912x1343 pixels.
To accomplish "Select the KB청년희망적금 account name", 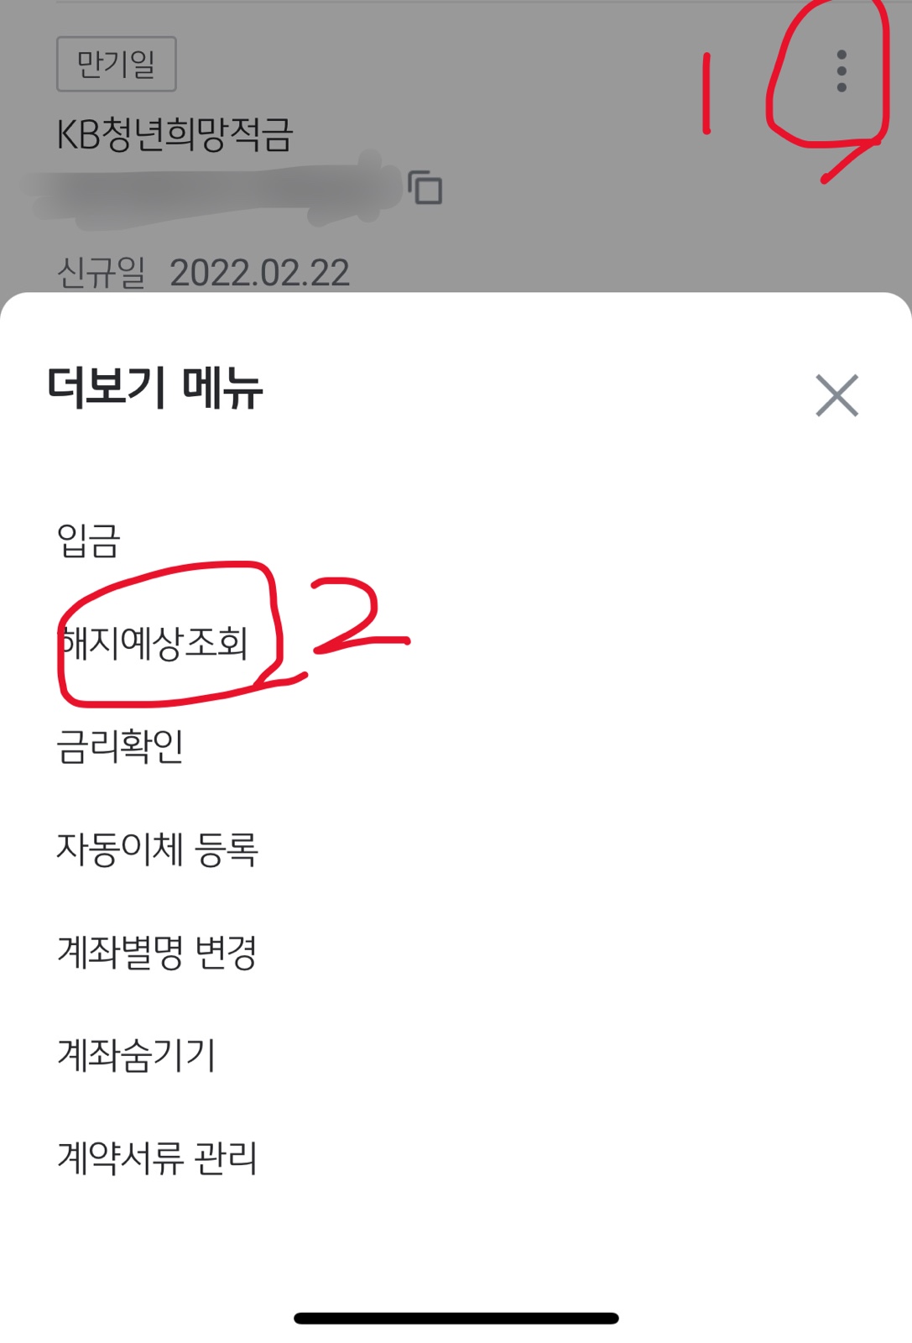I will point(175,134).
